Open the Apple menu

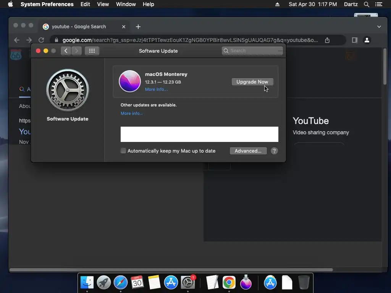[x=10, y=4]
